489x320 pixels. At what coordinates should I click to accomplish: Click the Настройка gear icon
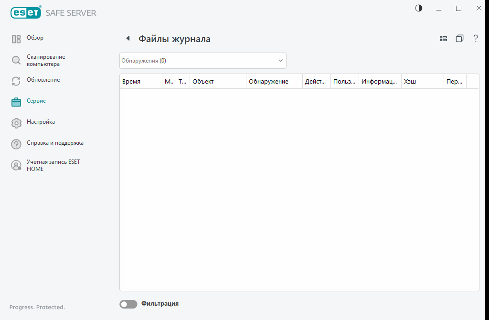[x=16, y=123]
